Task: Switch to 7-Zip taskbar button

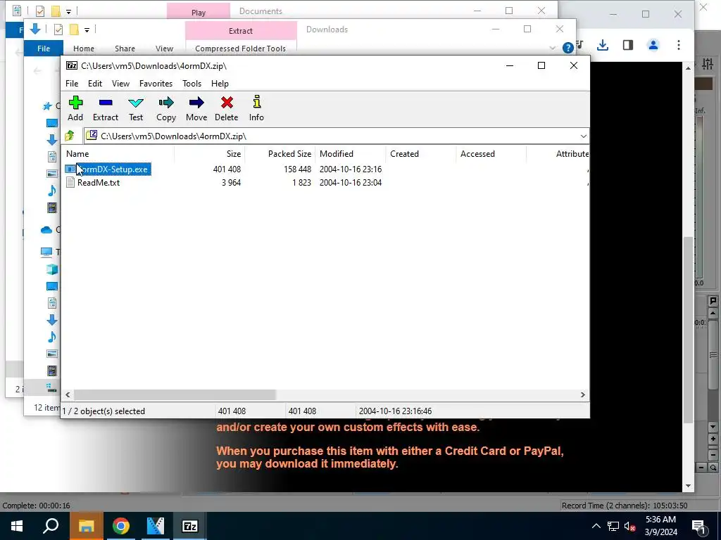Action: 190,526
